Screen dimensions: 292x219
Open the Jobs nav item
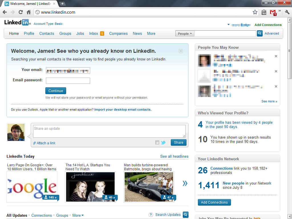(80, 34)
